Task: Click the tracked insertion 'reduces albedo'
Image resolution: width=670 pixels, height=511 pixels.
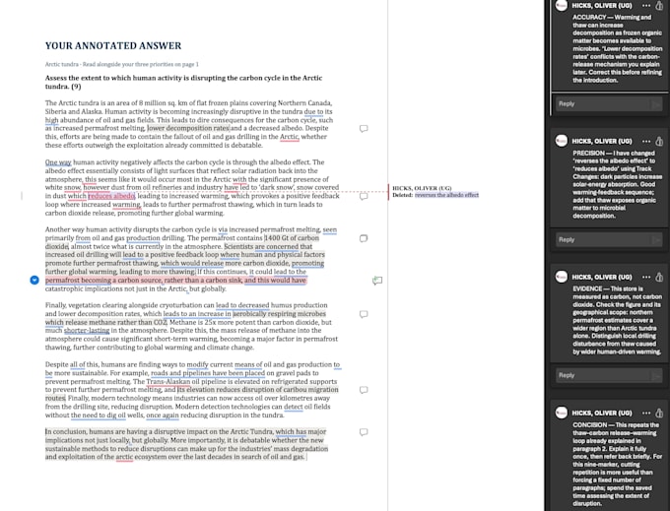Action: tap(111, 196)
